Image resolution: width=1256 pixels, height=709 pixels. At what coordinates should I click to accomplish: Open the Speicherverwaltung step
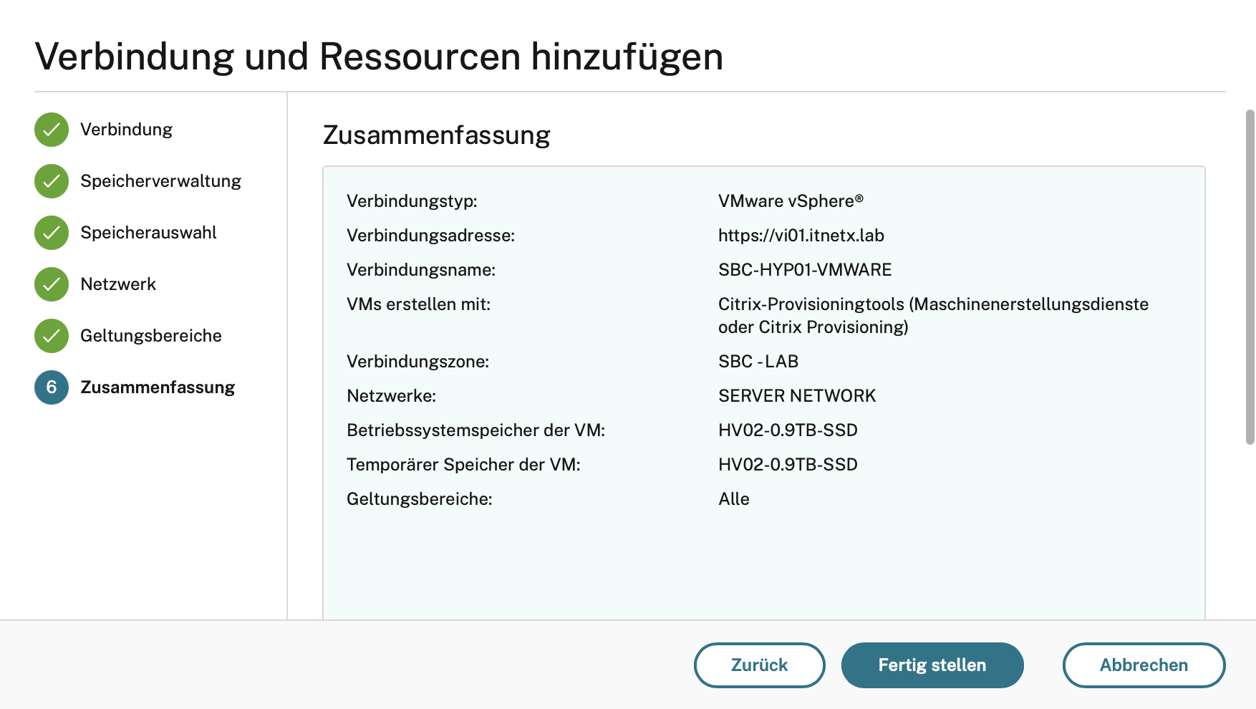pyautogui.click(x=160, y=181)
